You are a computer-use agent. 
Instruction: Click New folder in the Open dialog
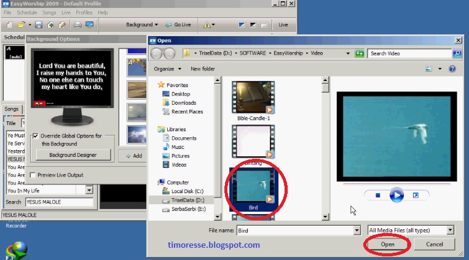[x=202, y=69]
